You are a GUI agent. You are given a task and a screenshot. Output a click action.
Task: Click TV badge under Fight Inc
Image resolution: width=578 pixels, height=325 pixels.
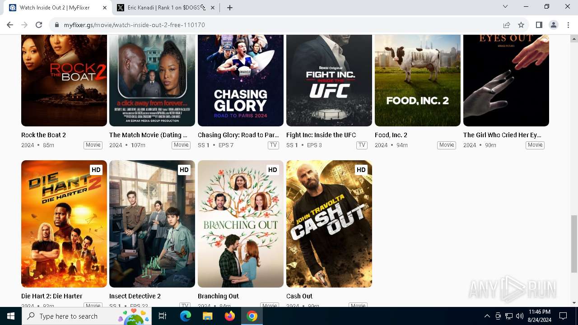(x=362, y=145)
